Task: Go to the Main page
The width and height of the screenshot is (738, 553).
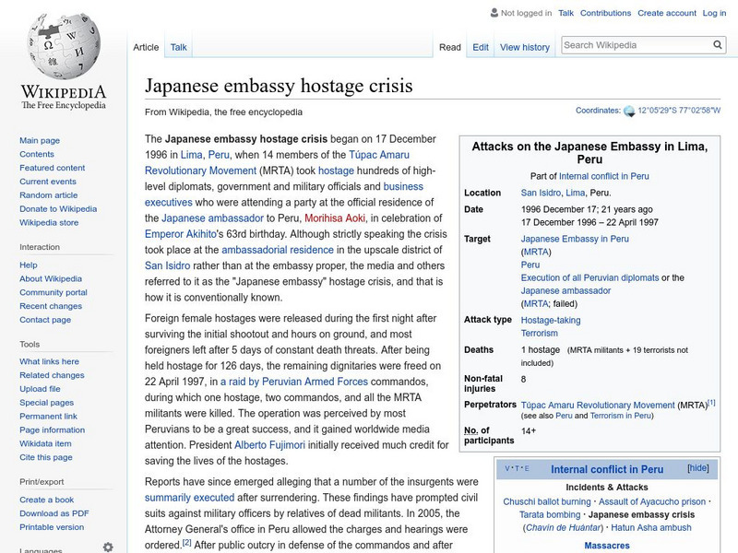Action: click(40, 141)
